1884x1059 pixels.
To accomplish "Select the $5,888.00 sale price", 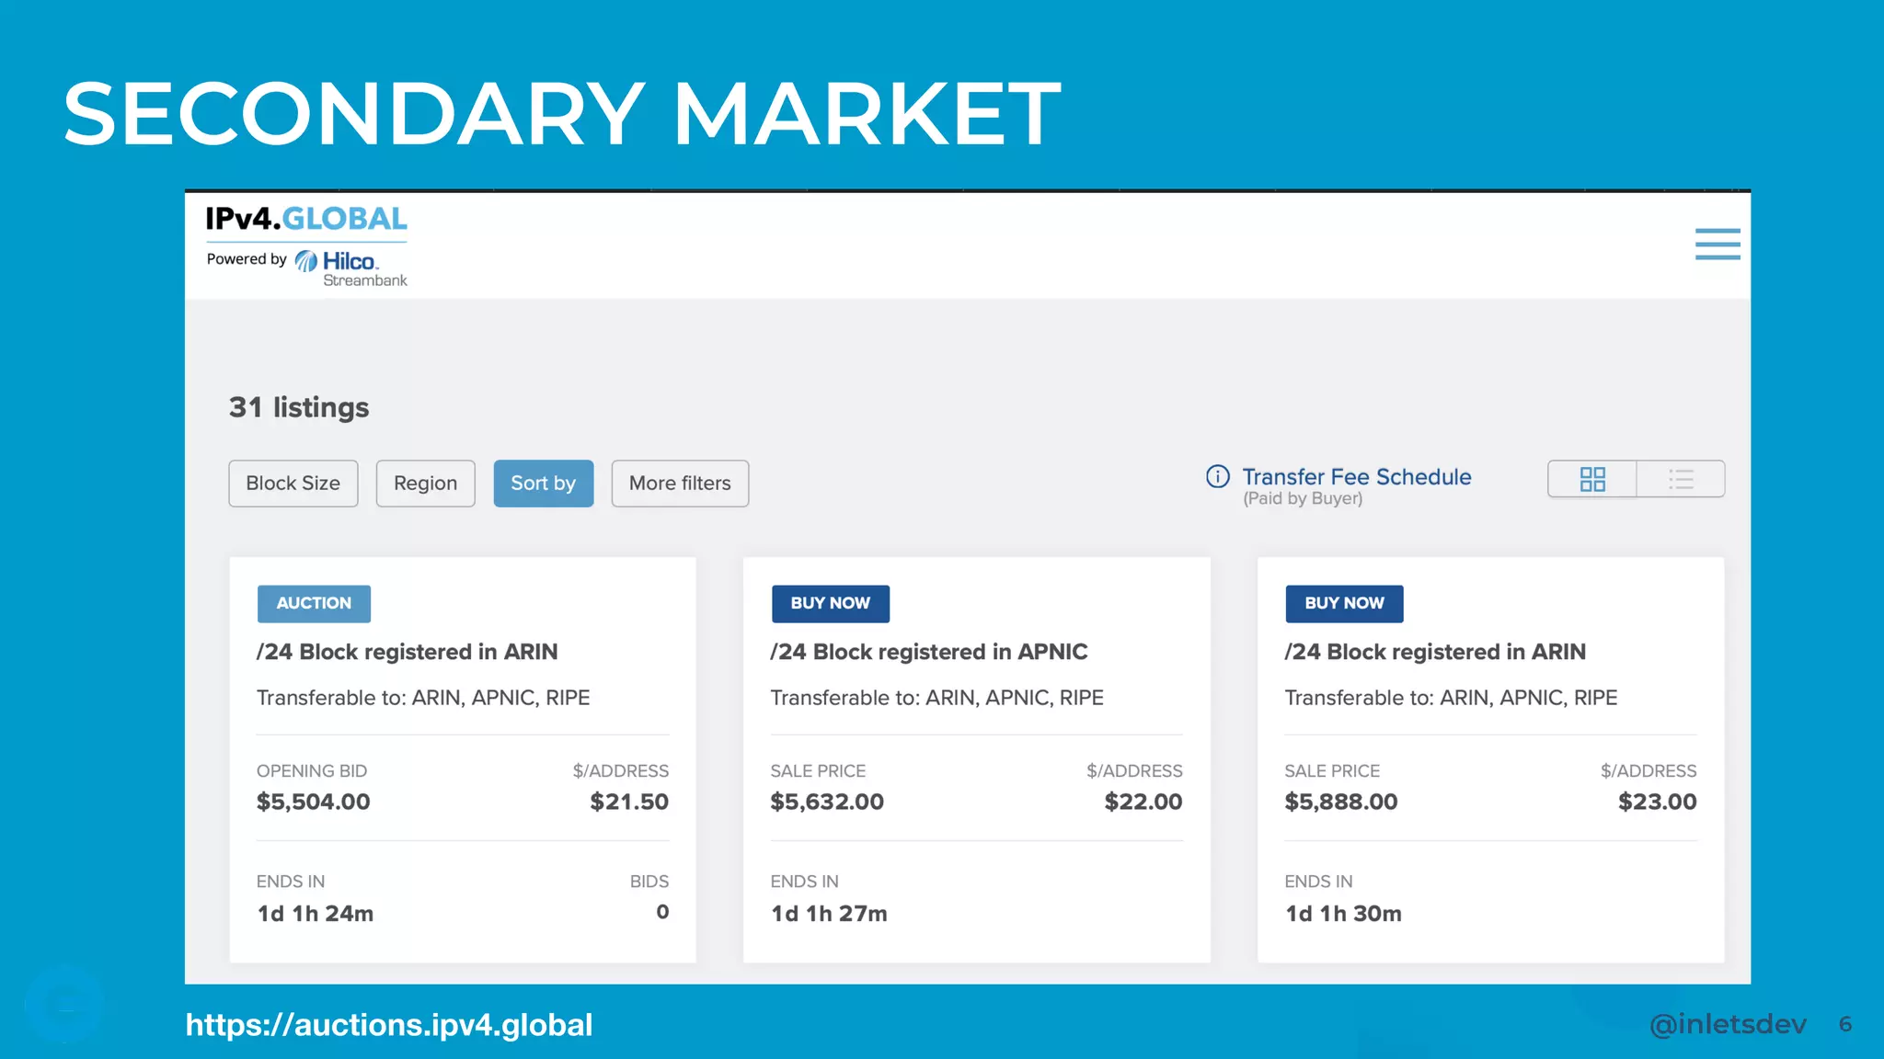I will tap(1341, 802).
